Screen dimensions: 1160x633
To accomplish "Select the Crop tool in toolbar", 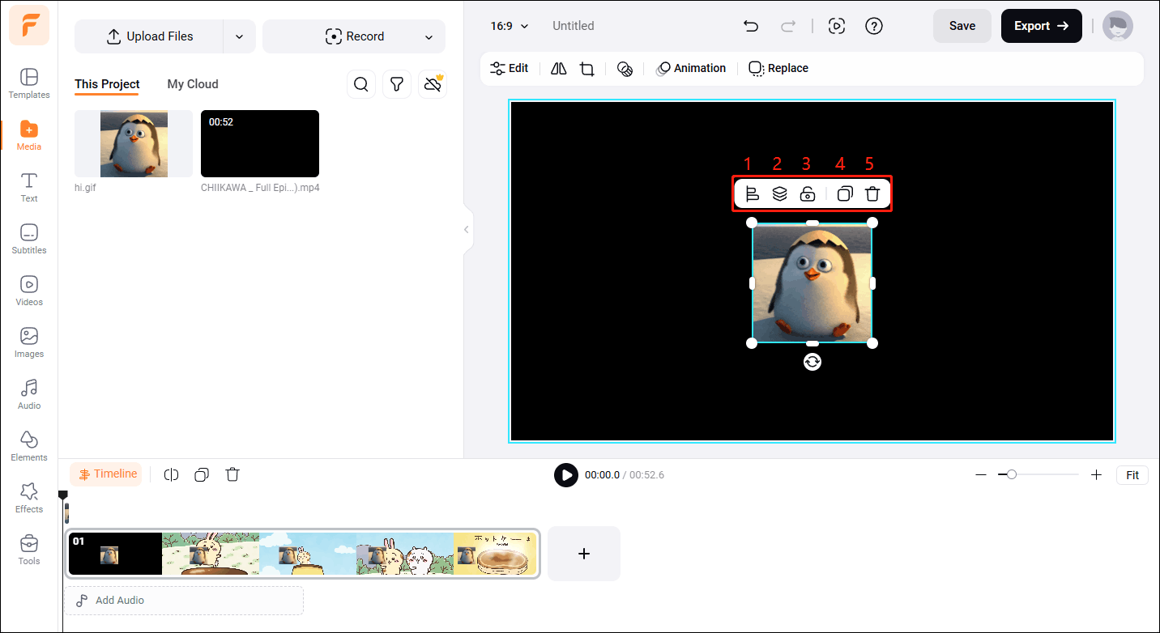I will (x=587, y=69).
